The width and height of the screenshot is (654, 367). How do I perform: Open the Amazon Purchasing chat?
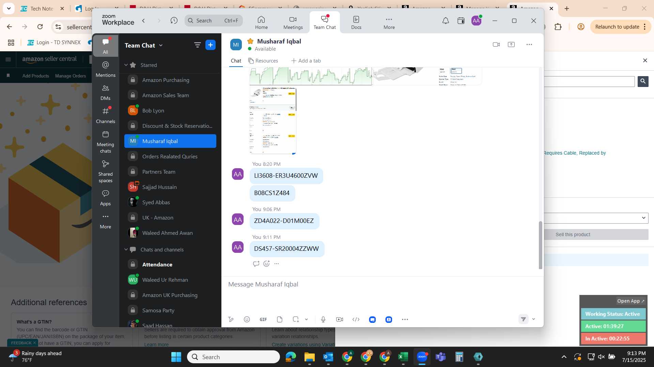tap(170, 80)
